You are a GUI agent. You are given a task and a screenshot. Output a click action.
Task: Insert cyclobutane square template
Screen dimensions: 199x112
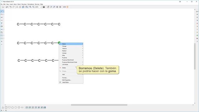(x=6, y=107)
